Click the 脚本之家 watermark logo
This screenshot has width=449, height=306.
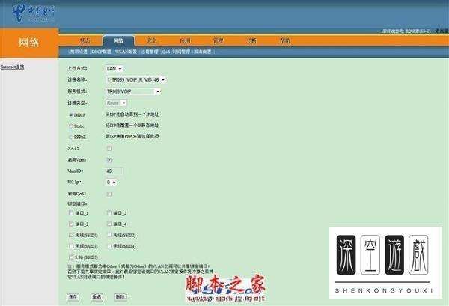point(226,288)
